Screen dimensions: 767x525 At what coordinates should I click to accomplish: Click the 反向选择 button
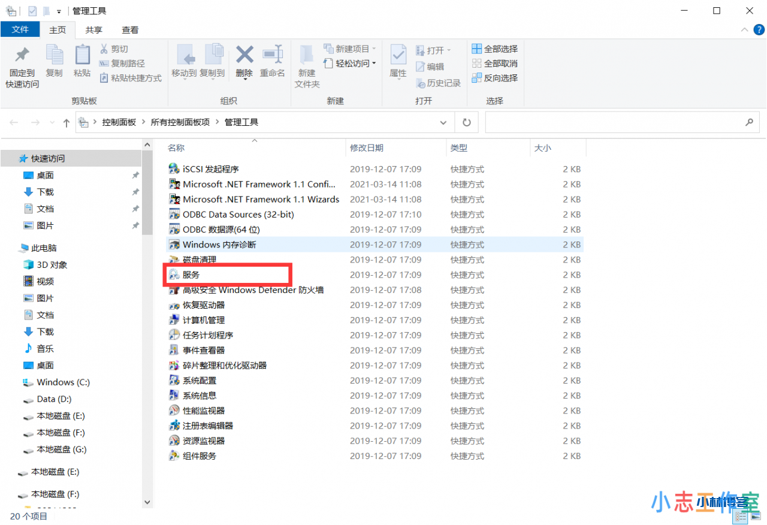(x=494, y=78)
